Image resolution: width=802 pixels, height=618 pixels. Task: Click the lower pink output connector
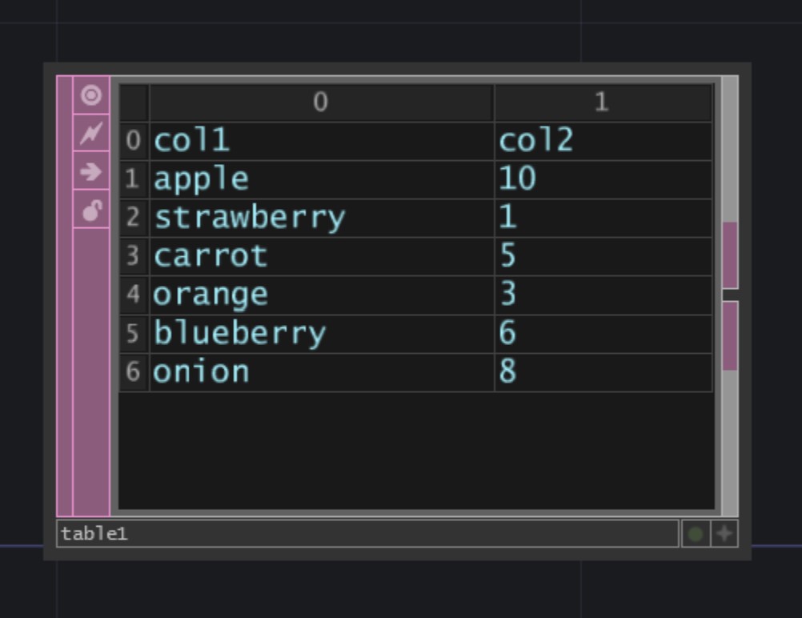pos(730,335)
